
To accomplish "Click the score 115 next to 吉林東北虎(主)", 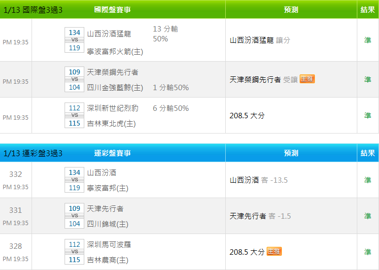I will tap(74, 123).
